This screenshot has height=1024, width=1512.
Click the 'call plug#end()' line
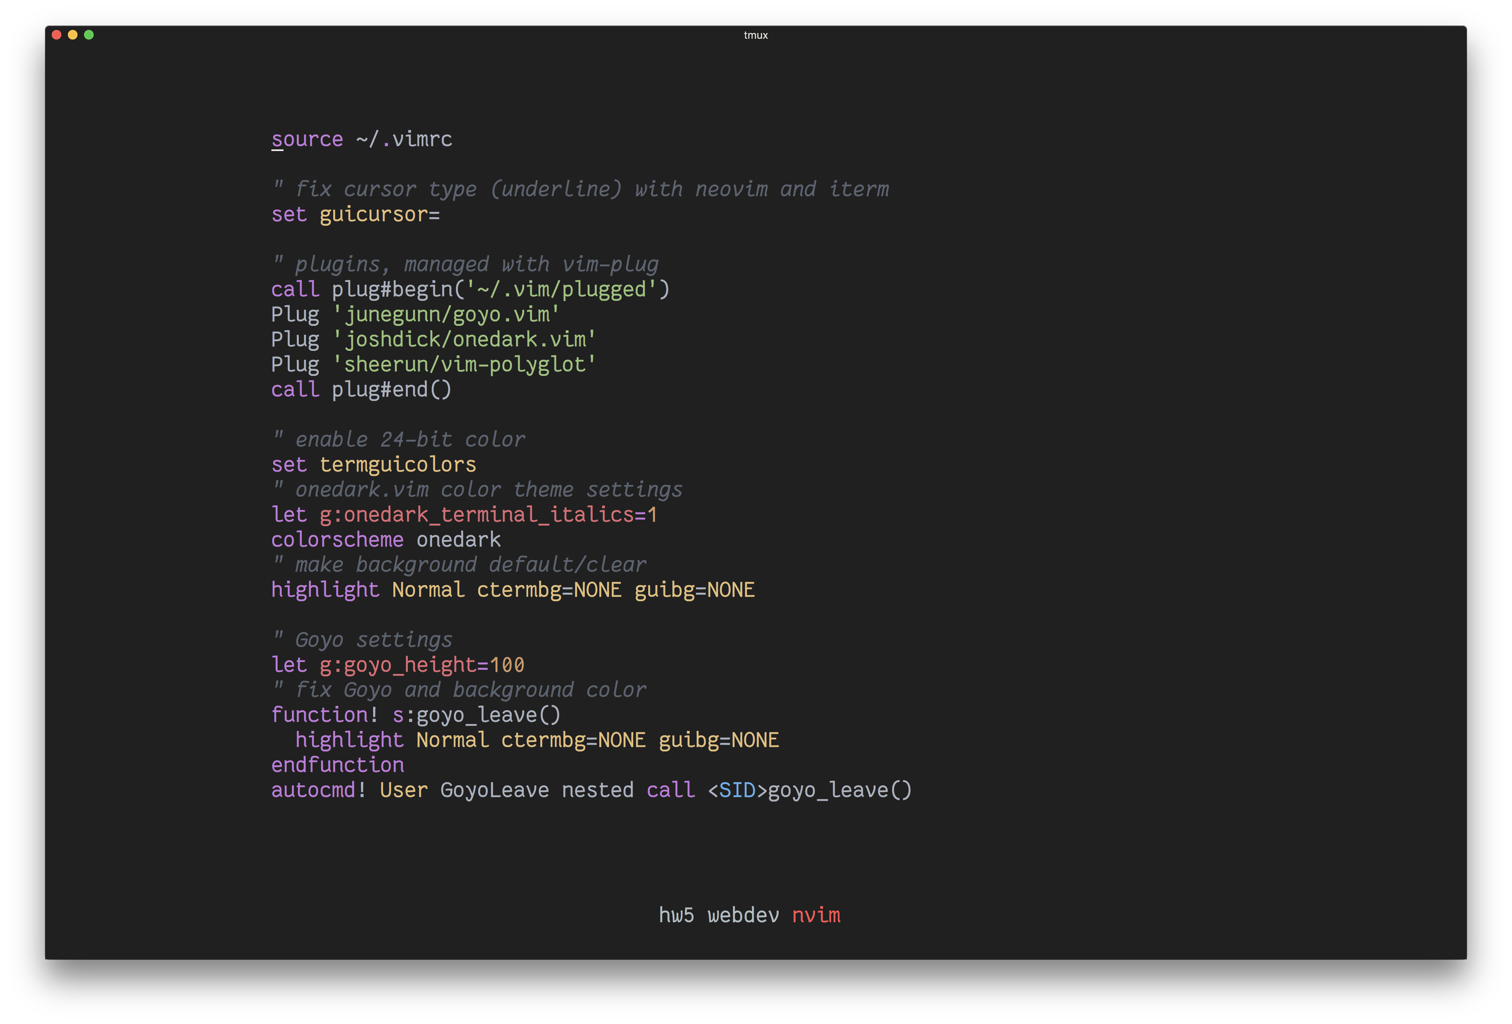click(361, 390)
